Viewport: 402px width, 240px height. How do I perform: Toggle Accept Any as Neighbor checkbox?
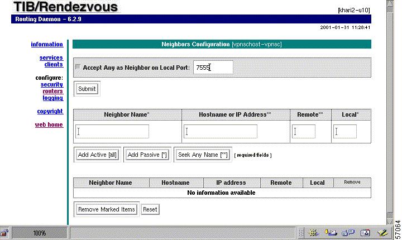(x=78, y=66)
